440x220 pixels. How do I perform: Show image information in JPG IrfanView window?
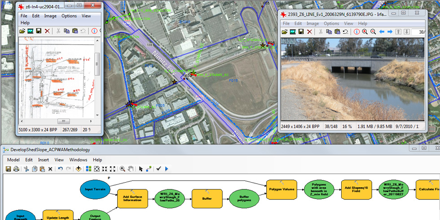click(356, 32)
